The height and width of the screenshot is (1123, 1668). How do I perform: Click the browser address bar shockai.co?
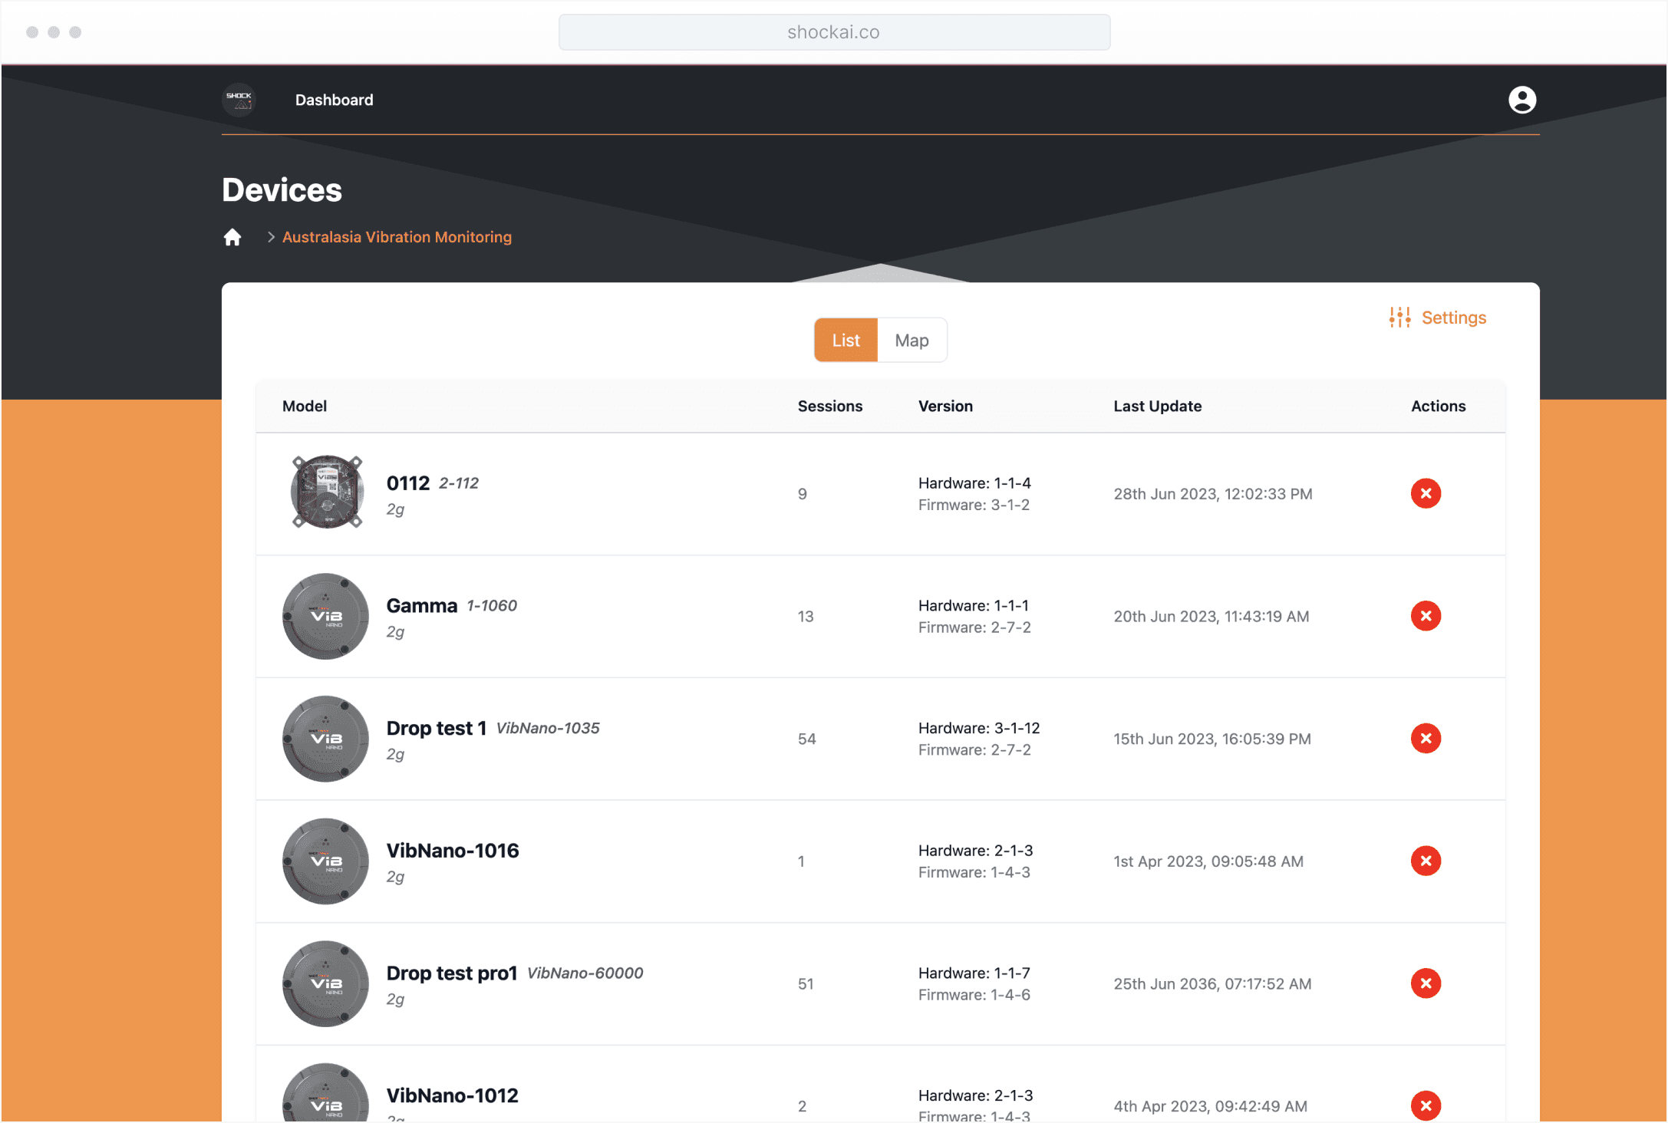coord(834,32)
